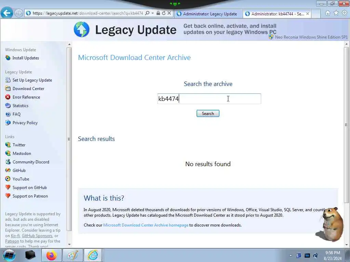Click the red Error Reference icon

click(x=8, y=97)
